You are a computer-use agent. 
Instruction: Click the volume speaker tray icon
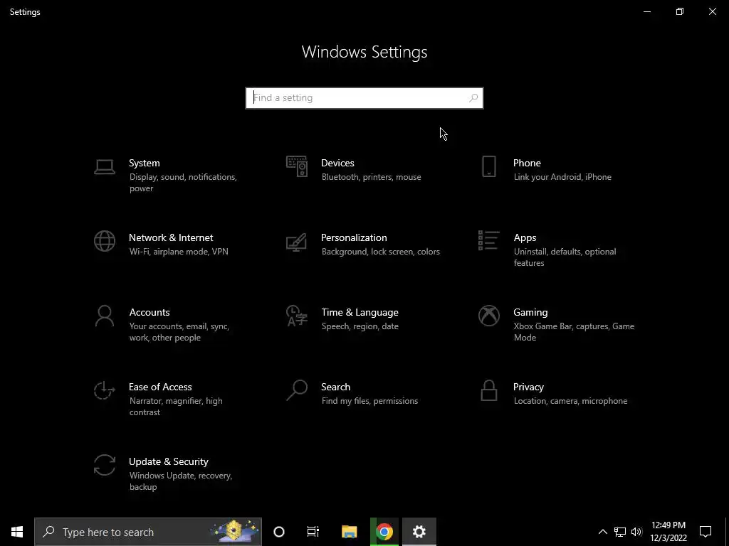point(636,532)
